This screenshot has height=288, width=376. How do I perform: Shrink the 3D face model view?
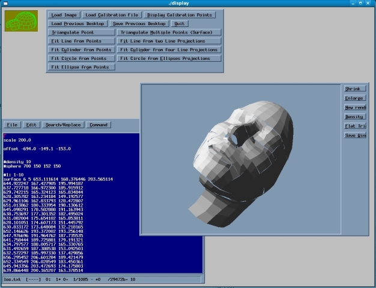pos(354,89)
